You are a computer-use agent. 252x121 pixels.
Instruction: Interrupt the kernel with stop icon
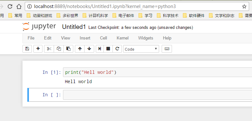point(108,49)
